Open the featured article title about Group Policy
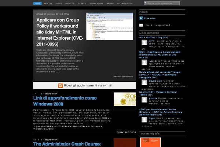Screen dimensions: 220x147 click(x=60, y=32)
